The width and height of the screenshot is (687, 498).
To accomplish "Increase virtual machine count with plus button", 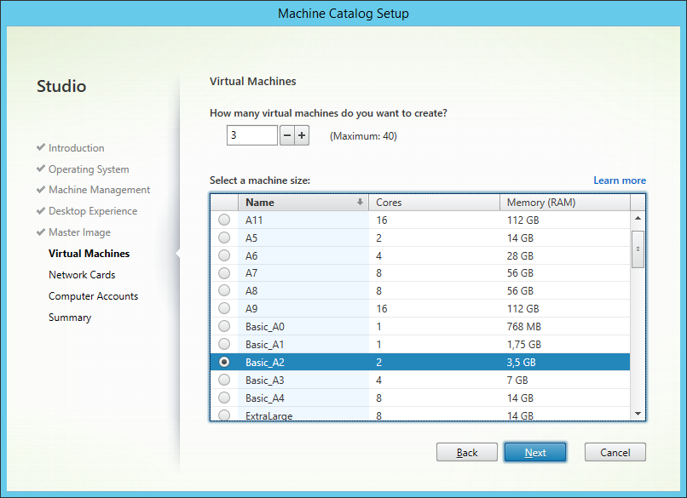I will pos(302,135).
